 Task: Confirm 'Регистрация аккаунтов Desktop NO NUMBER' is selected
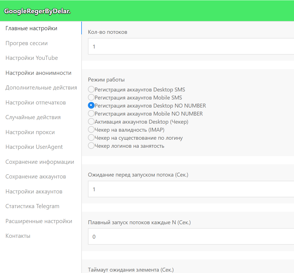tap(91, 105)
